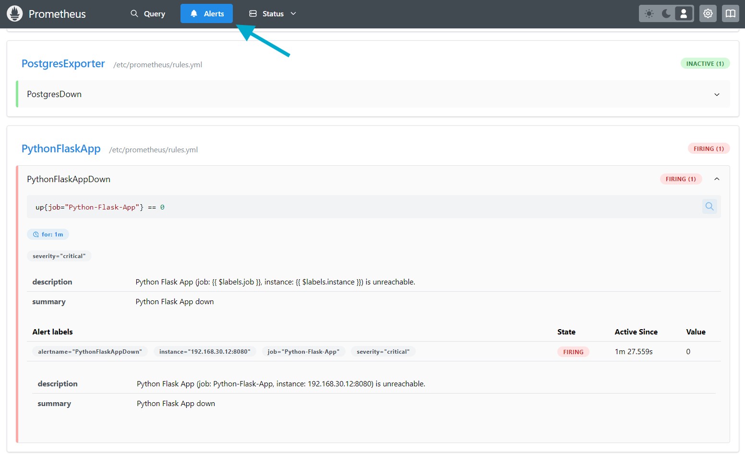
Task: Expand the PostgresDown alert rule
Action: click(x=717, y=94)
